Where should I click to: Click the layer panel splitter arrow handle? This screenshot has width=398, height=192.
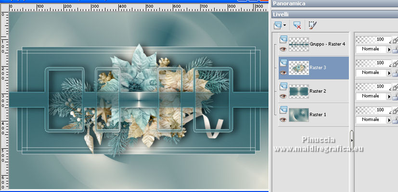click(x=351, y=140)
